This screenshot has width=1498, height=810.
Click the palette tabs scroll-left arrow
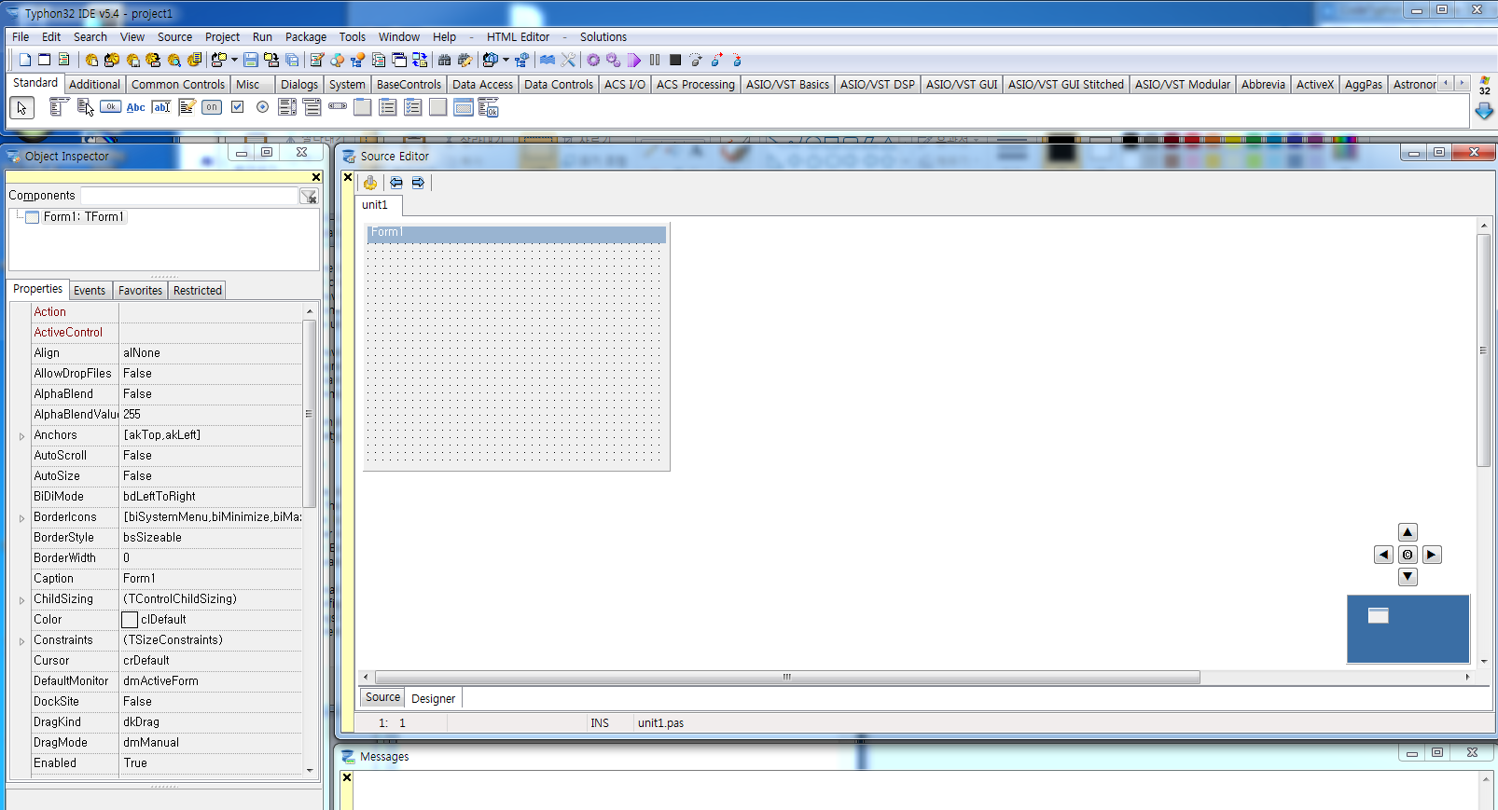pyautogui.click(x=1446, y=83)
